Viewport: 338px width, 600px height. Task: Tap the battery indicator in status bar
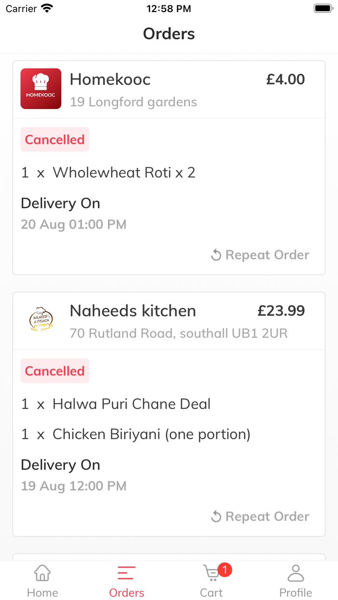pos(322,8)
